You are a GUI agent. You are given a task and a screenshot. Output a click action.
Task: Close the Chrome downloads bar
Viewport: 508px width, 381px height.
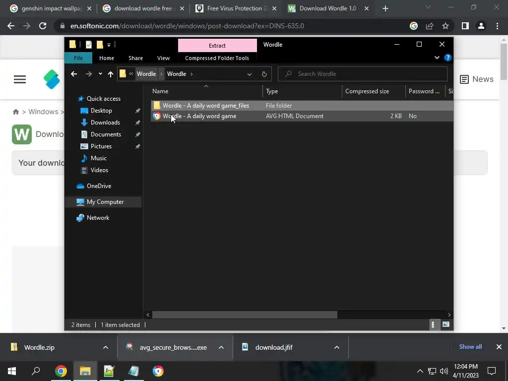(x=499, y=347)
